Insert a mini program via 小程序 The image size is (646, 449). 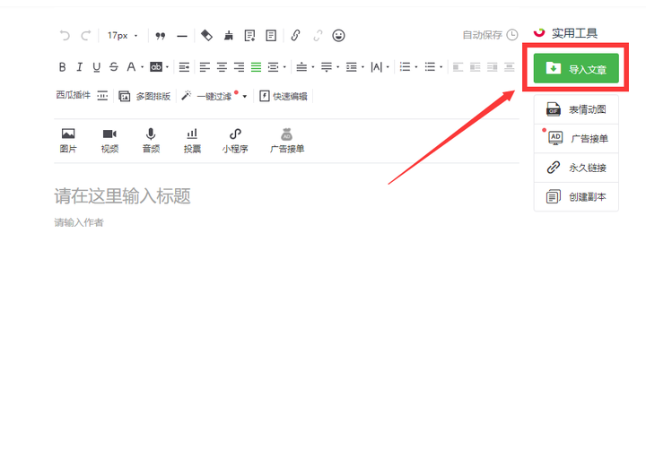[x=235, y=141]
